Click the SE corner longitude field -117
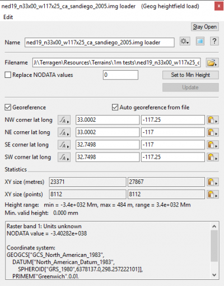Screen dimensions: 224x286 tap(173, 145)
